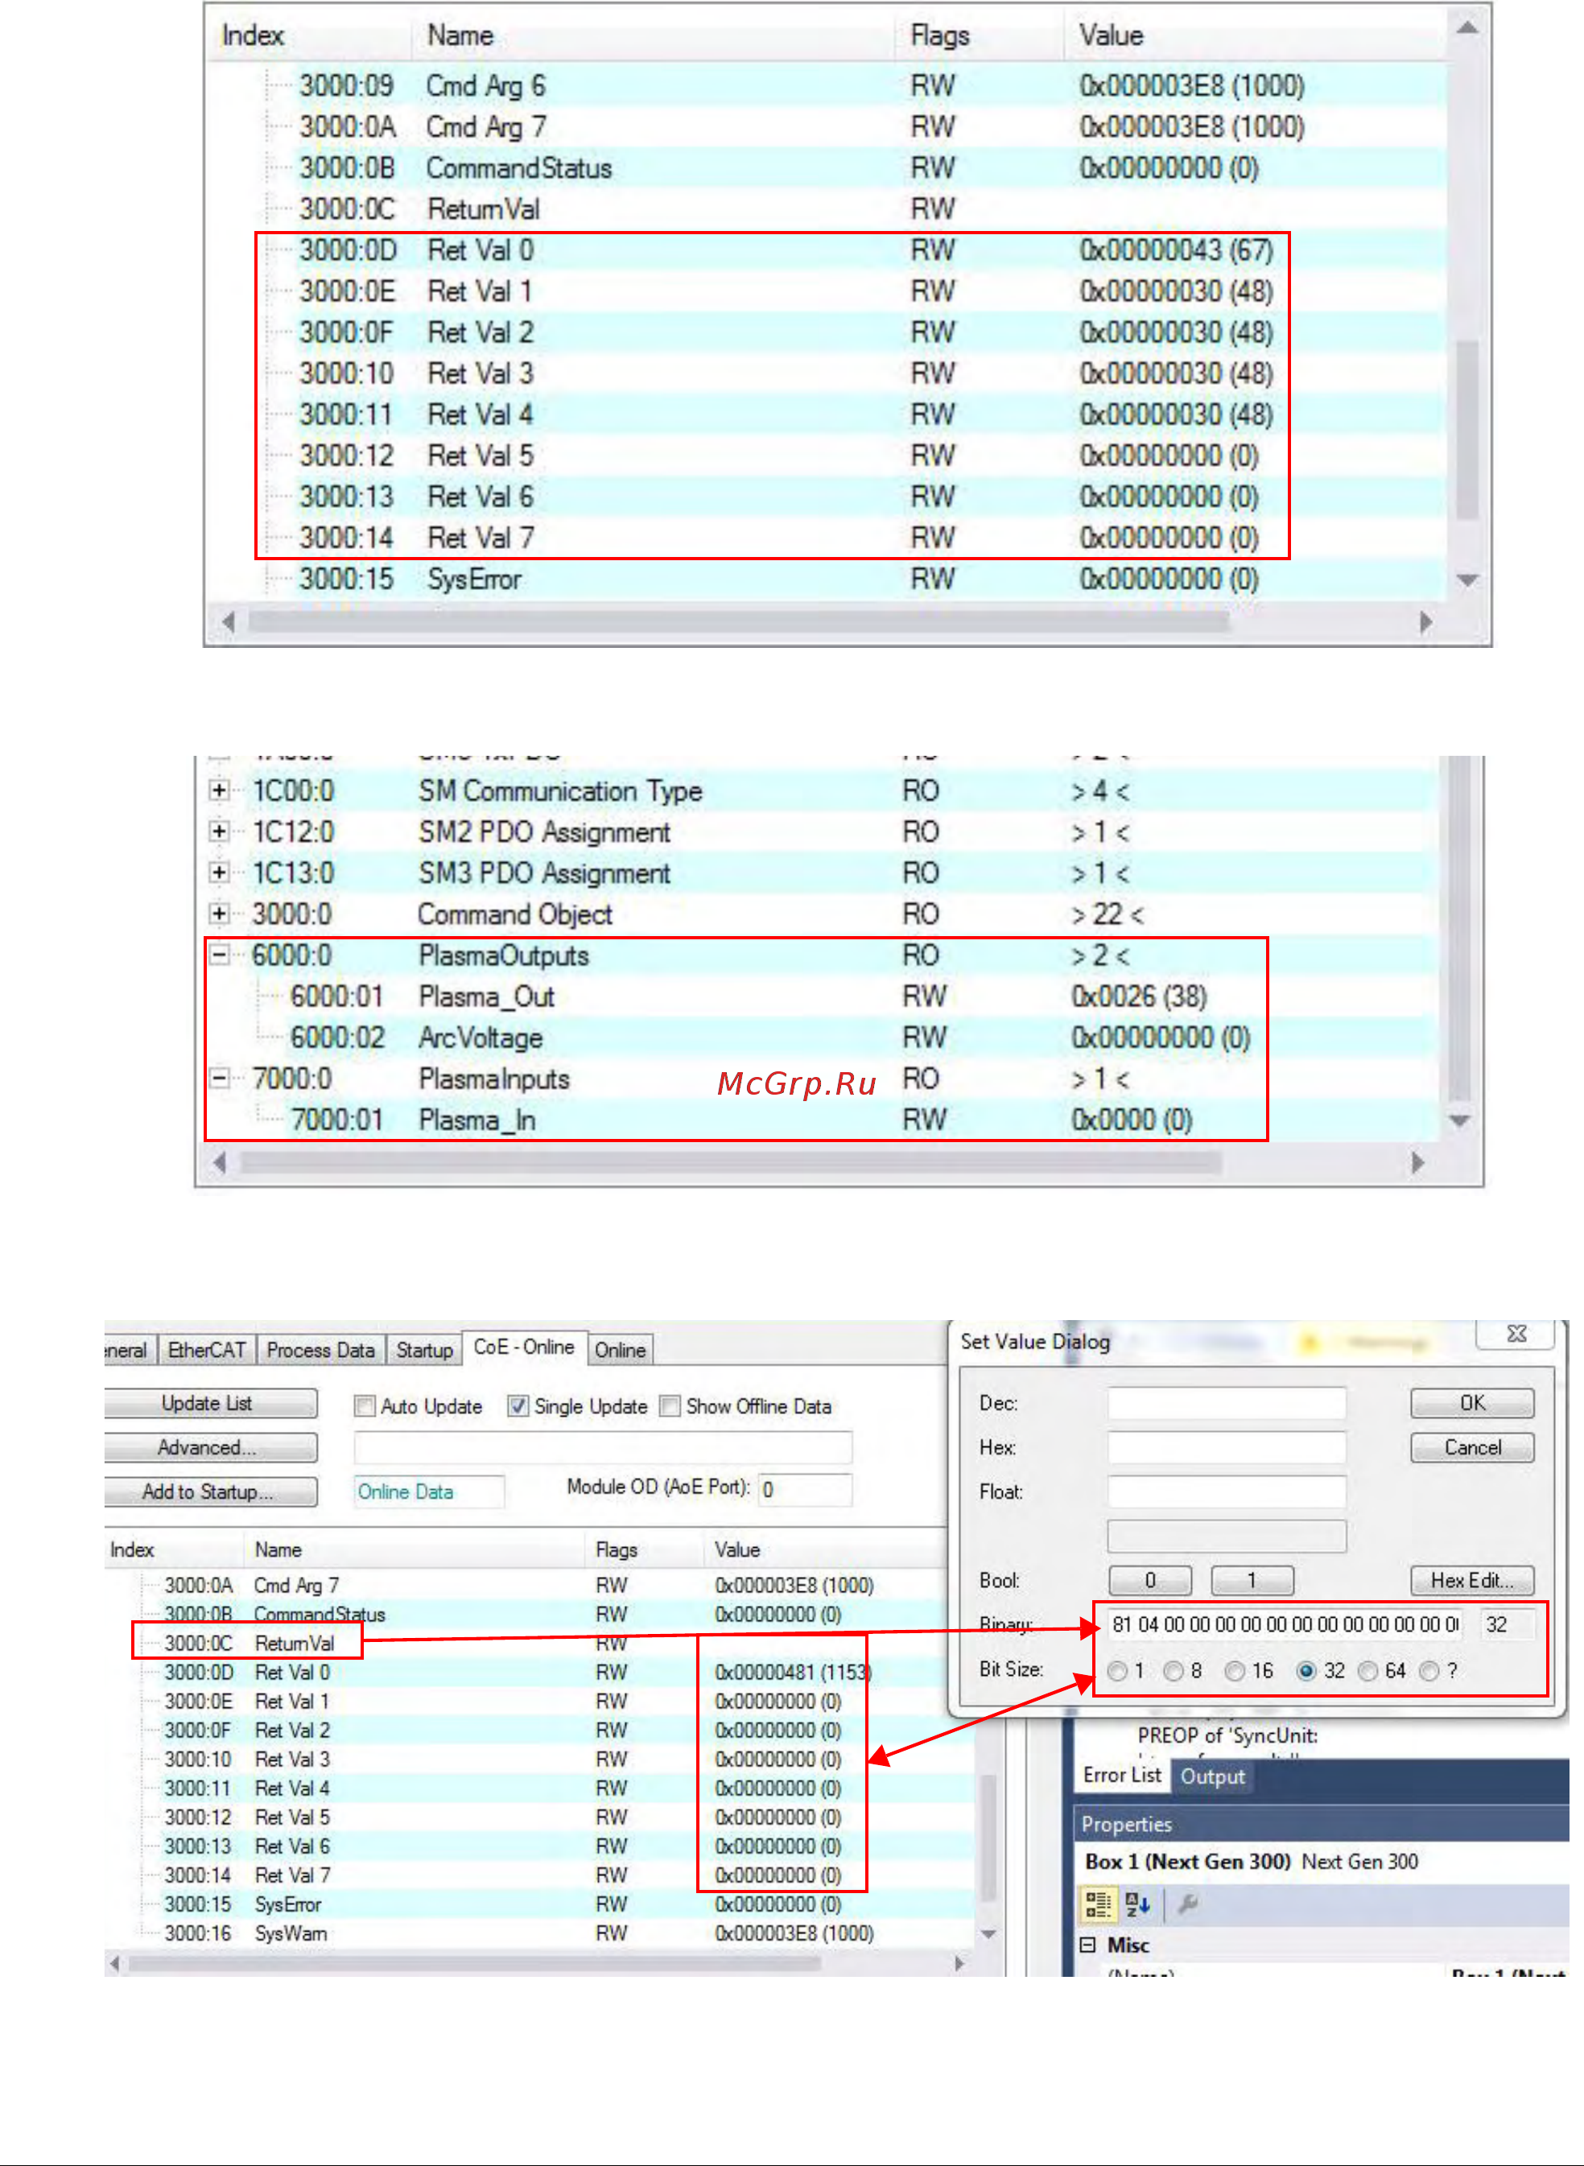Set Bool value to 1 button
This screenshot has width=1584, height=2166.
tap(1252, 1580)
